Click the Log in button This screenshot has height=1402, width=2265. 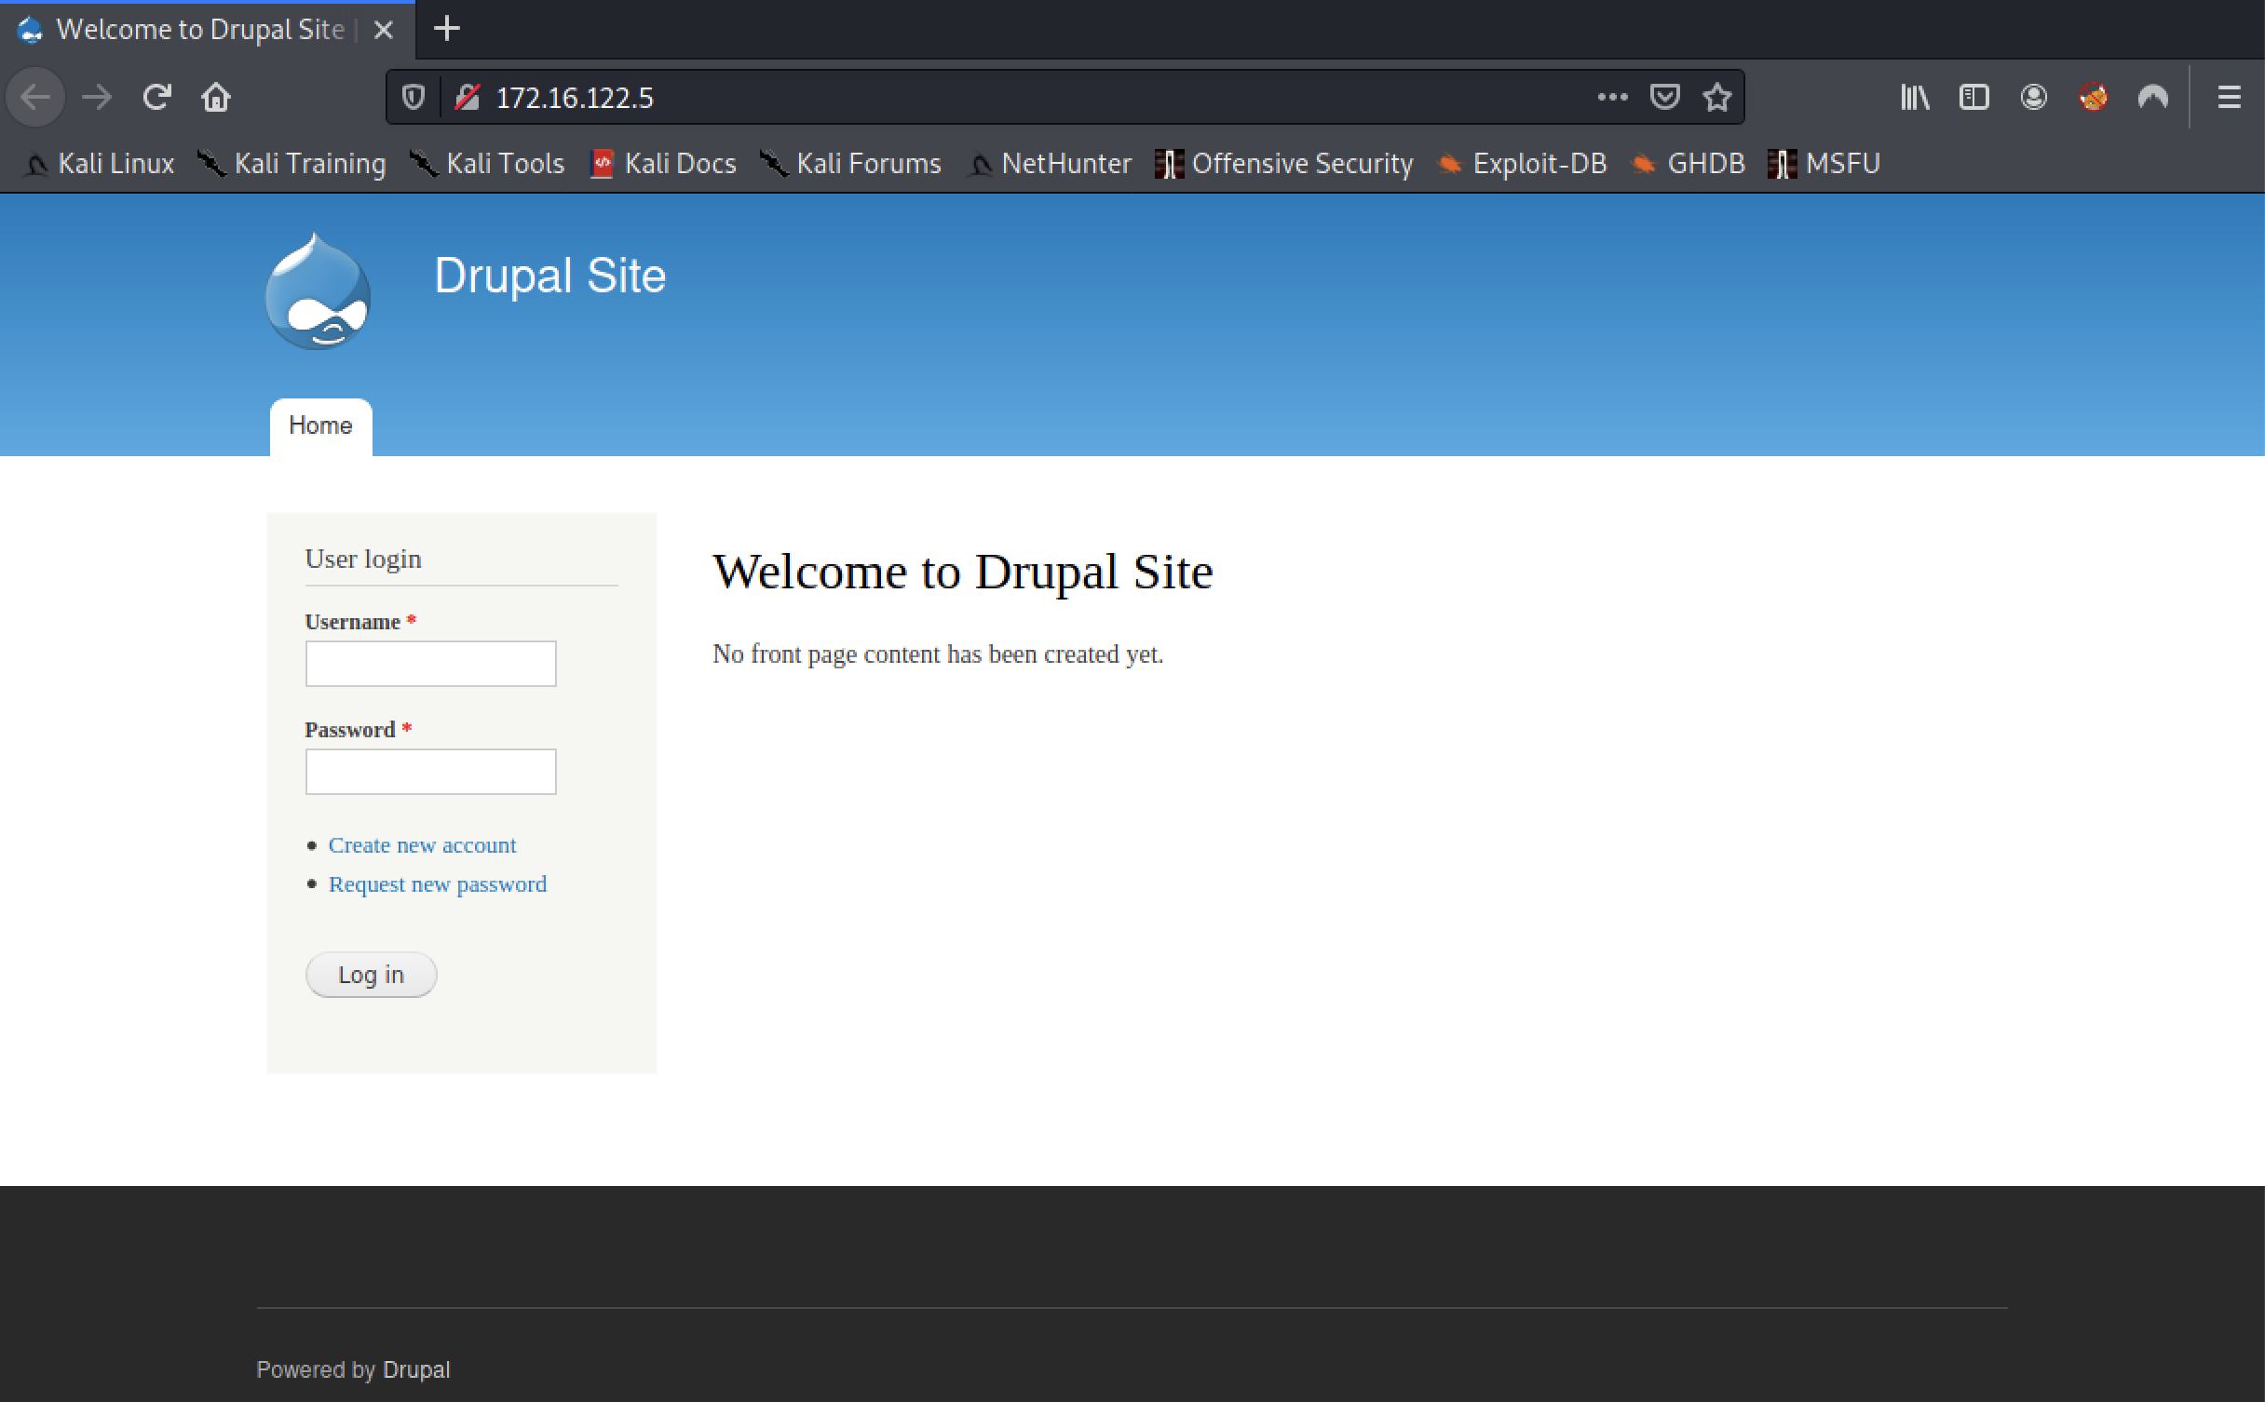(x=371, y=974)
